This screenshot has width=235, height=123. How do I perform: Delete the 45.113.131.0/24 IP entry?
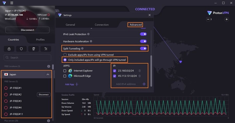[x=139, y=76]
